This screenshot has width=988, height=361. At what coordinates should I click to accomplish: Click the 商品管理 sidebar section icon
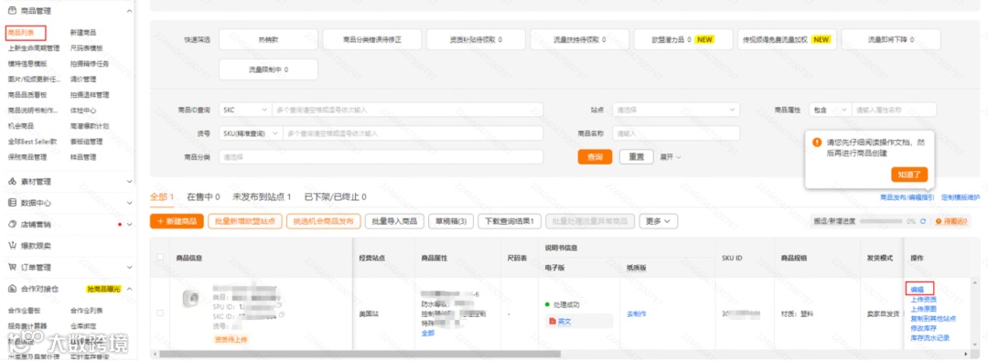point(11,11)
